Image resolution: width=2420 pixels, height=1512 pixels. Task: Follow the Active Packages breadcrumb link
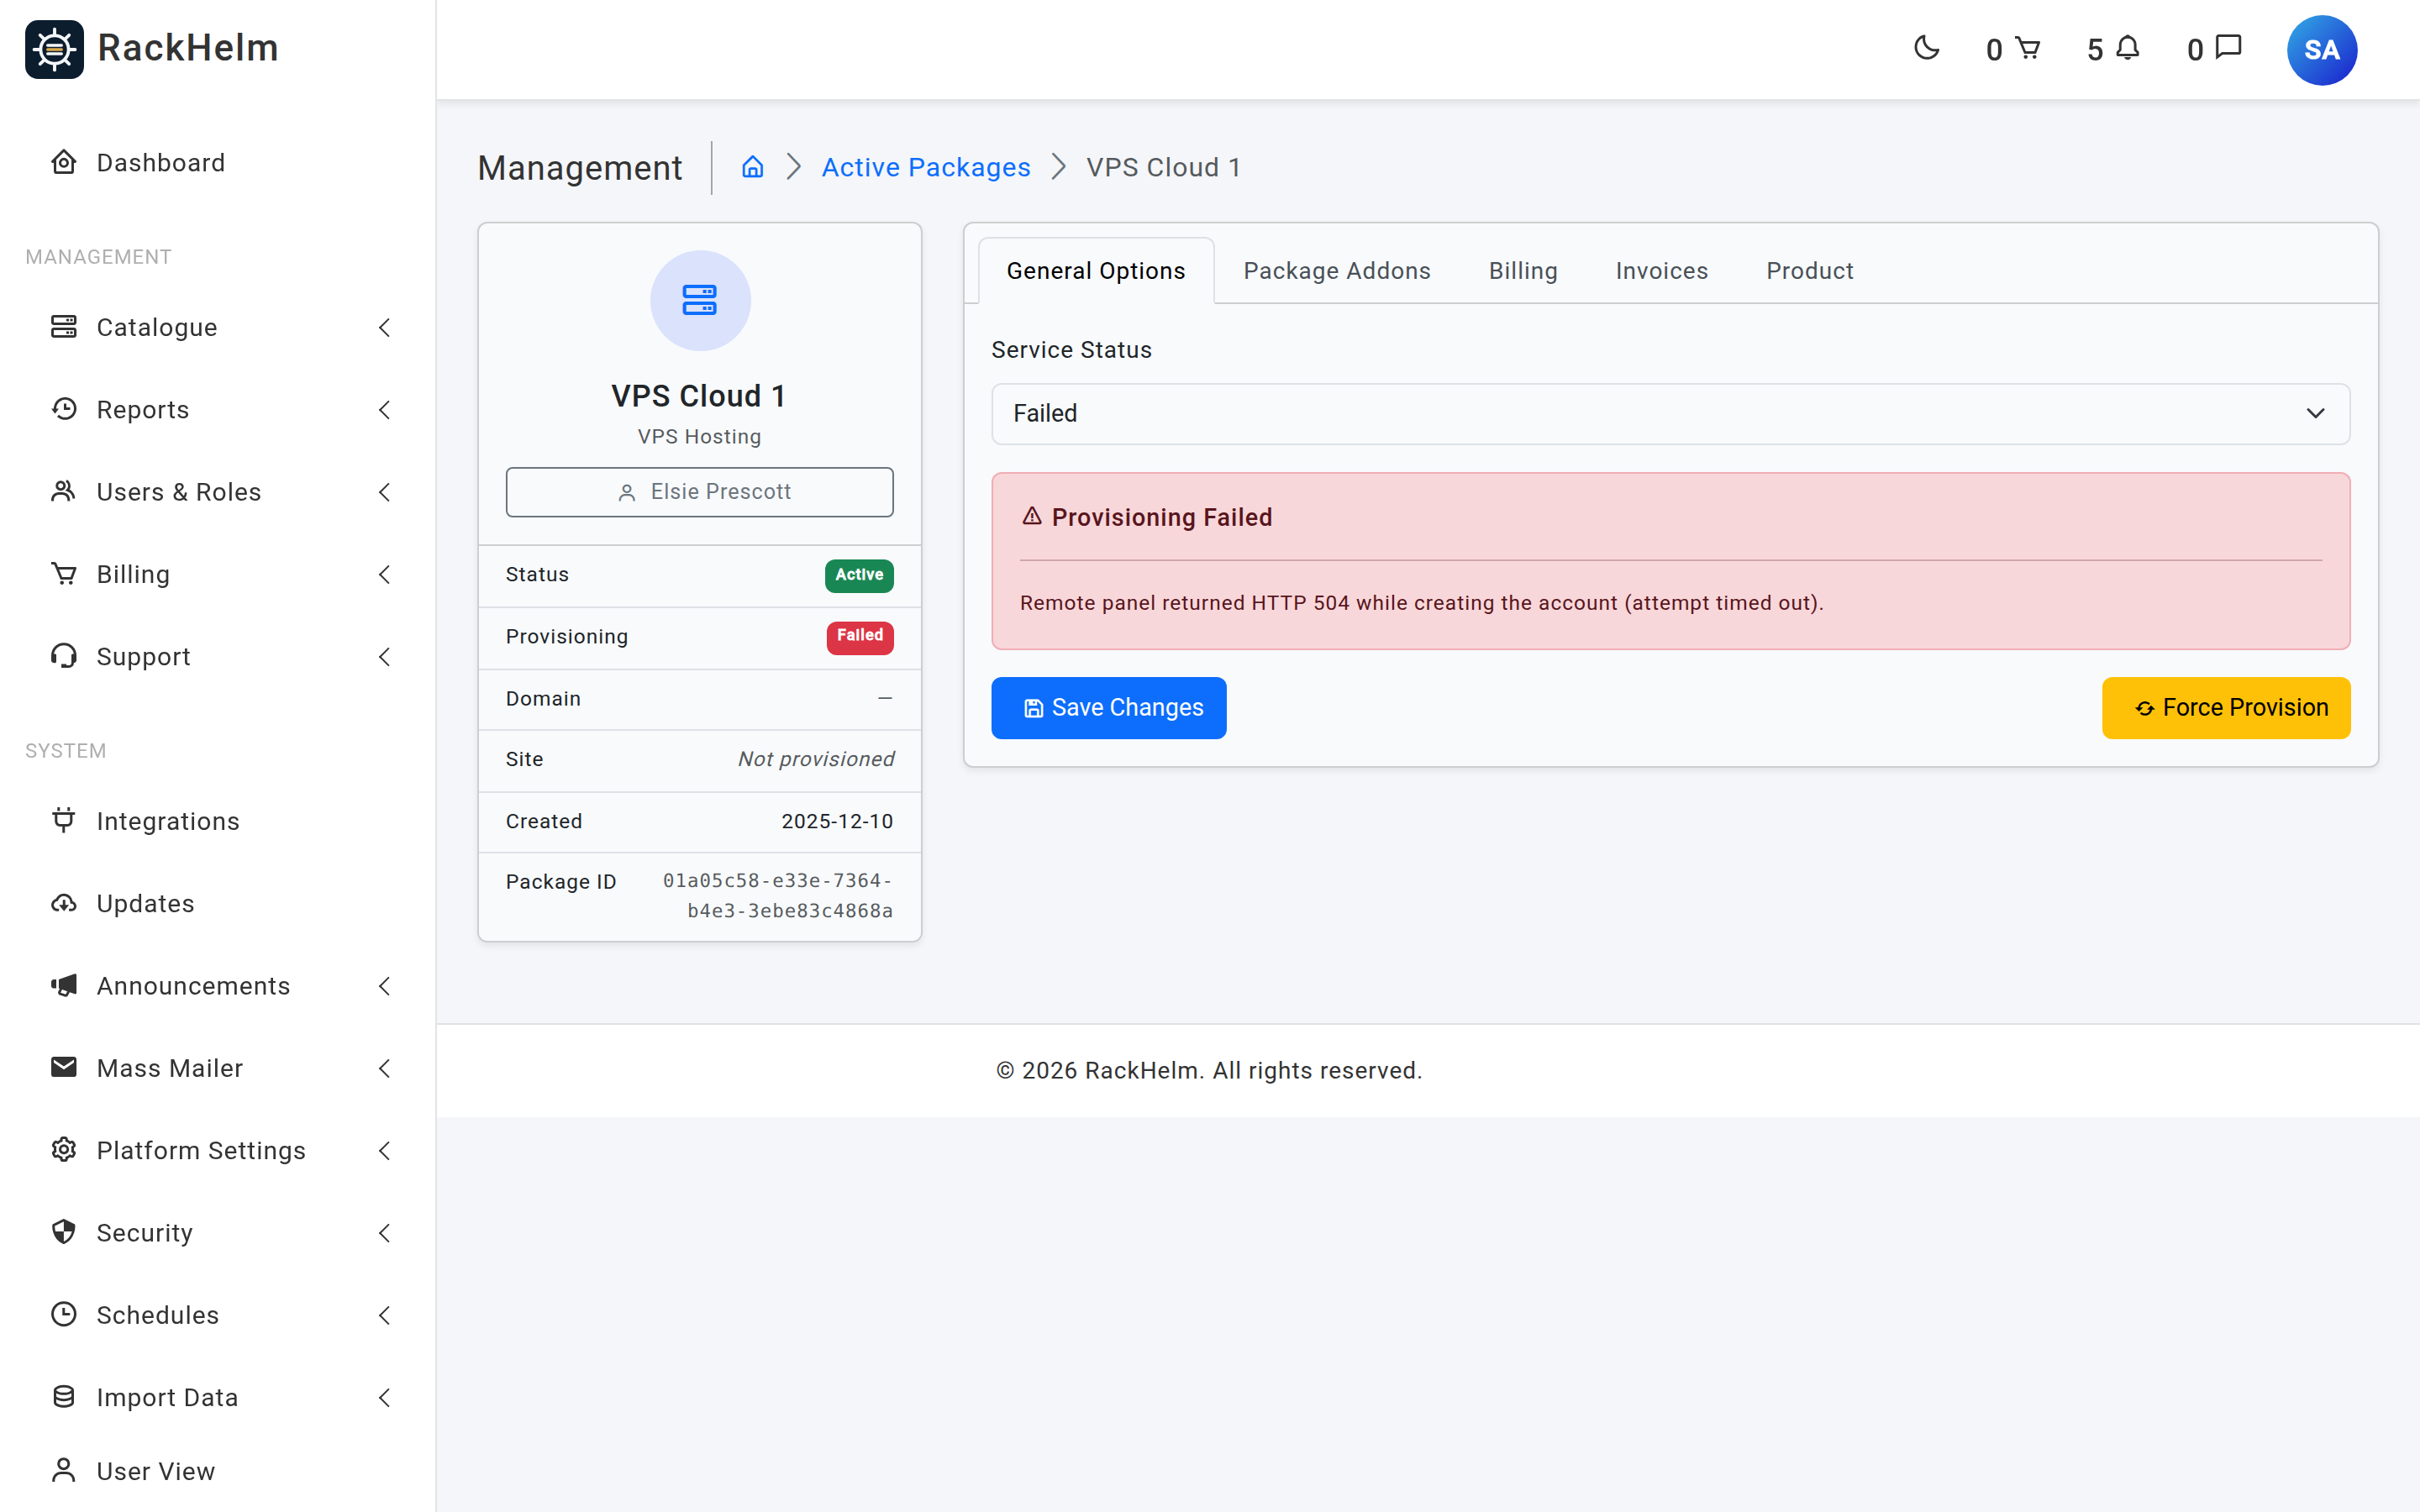(x=925, y=167)
